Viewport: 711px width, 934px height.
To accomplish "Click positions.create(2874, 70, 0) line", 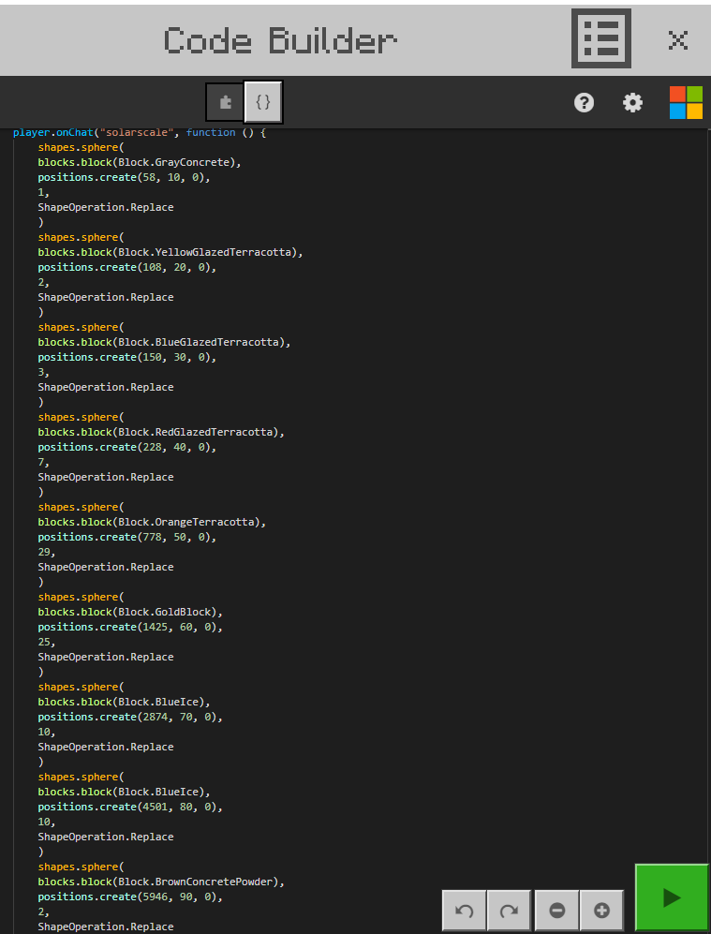I will [130, 717].
